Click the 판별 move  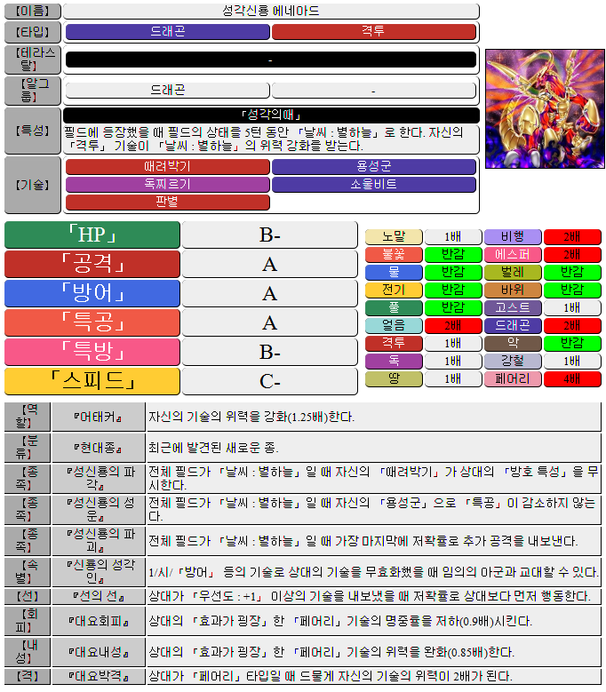coord(167,202)
